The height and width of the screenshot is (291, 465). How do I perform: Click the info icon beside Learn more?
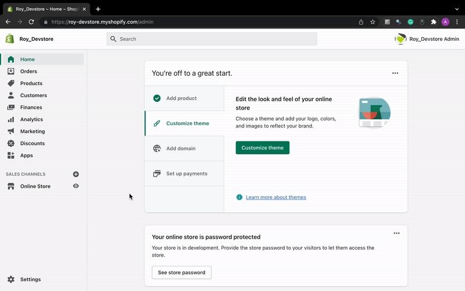point(239,197)
